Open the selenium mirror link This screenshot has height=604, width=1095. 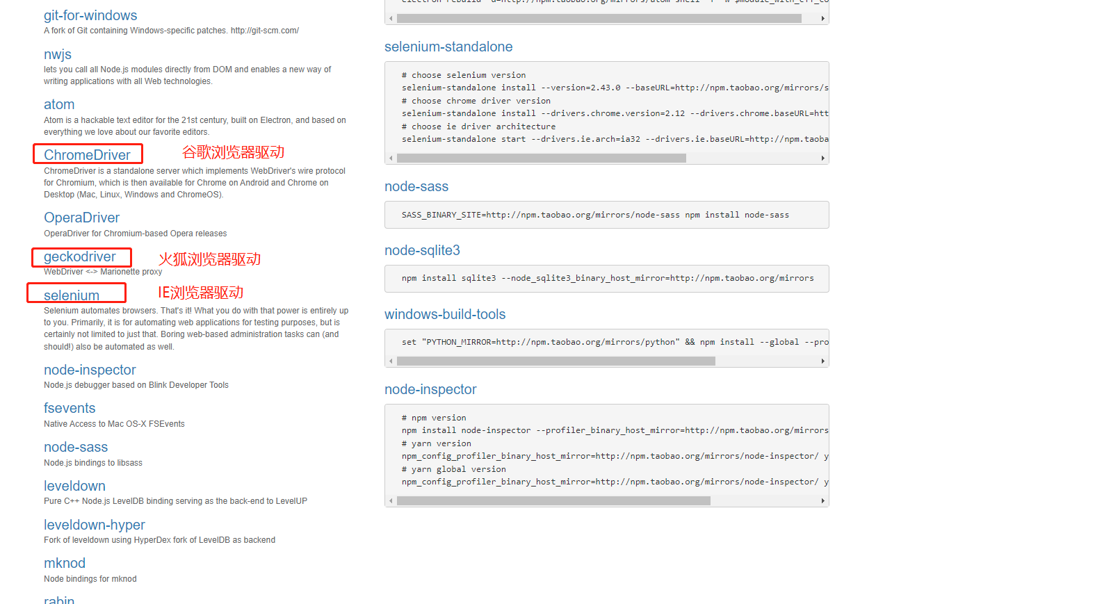pyautogui.click(x=72, y=295)
